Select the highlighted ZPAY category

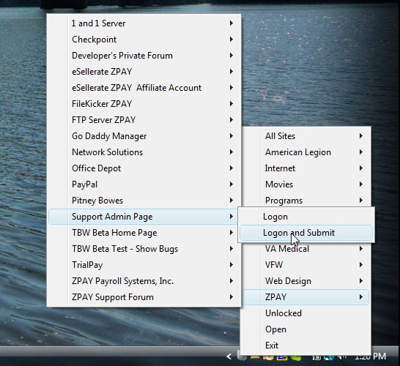pyautogui.click(x=305, y=297)
